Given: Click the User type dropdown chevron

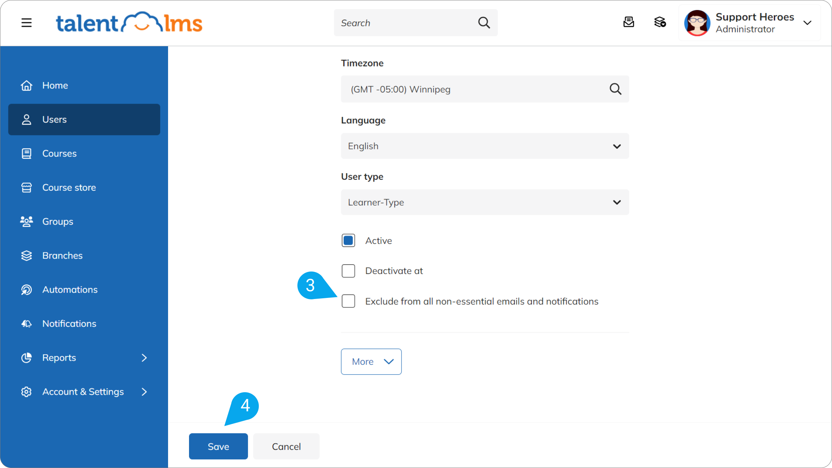Looking at the screenshot, I should (x=617, y=202).
